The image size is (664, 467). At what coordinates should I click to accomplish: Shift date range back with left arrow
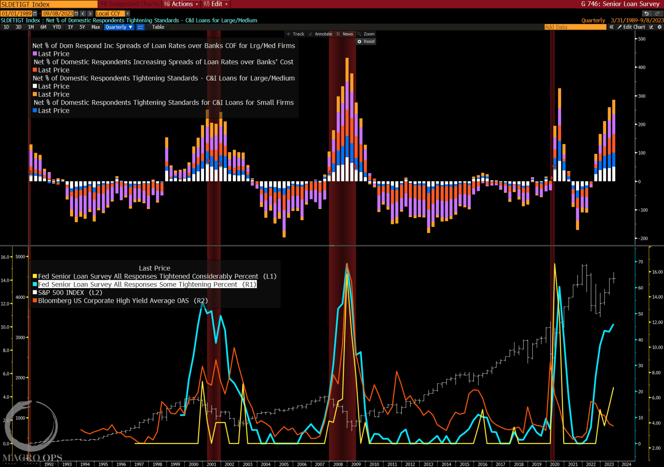click(83, 14)
